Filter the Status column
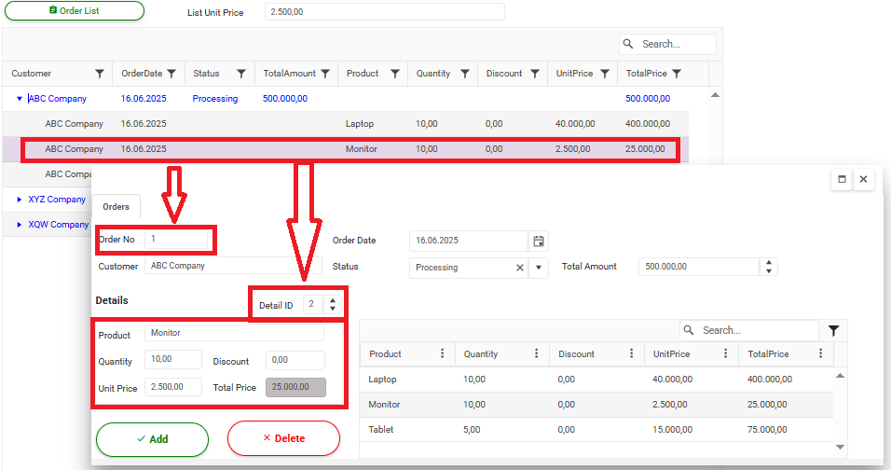891x470 pixels. point(241,74)
